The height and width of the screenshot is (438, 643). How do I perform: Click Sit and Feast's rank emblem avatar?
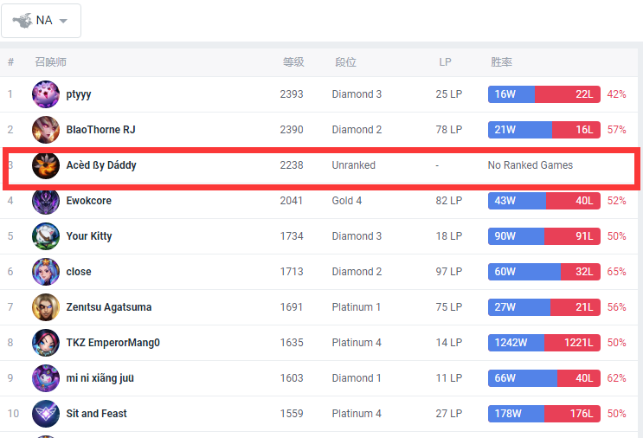tap(46, 414)
